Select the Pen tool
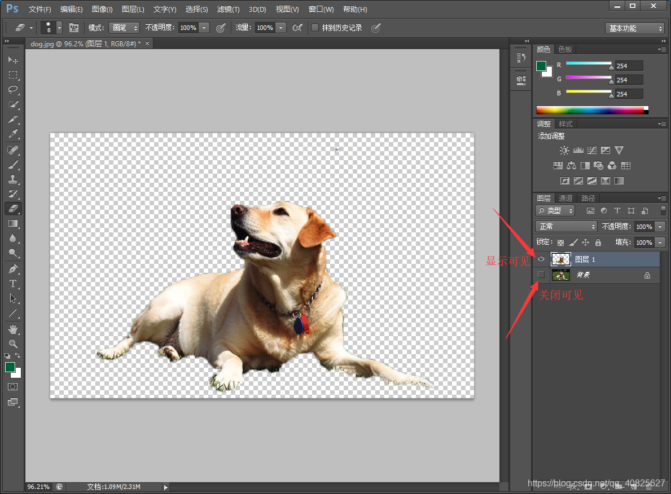 click(13, 269)
